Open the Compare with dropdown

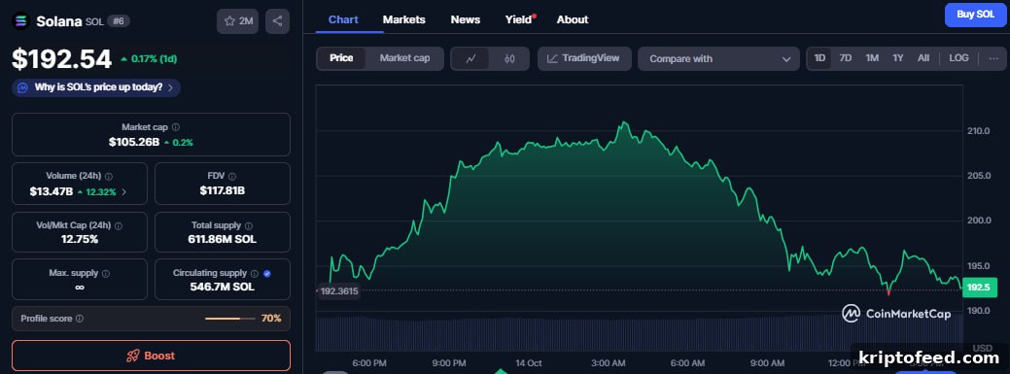[718, 58]
